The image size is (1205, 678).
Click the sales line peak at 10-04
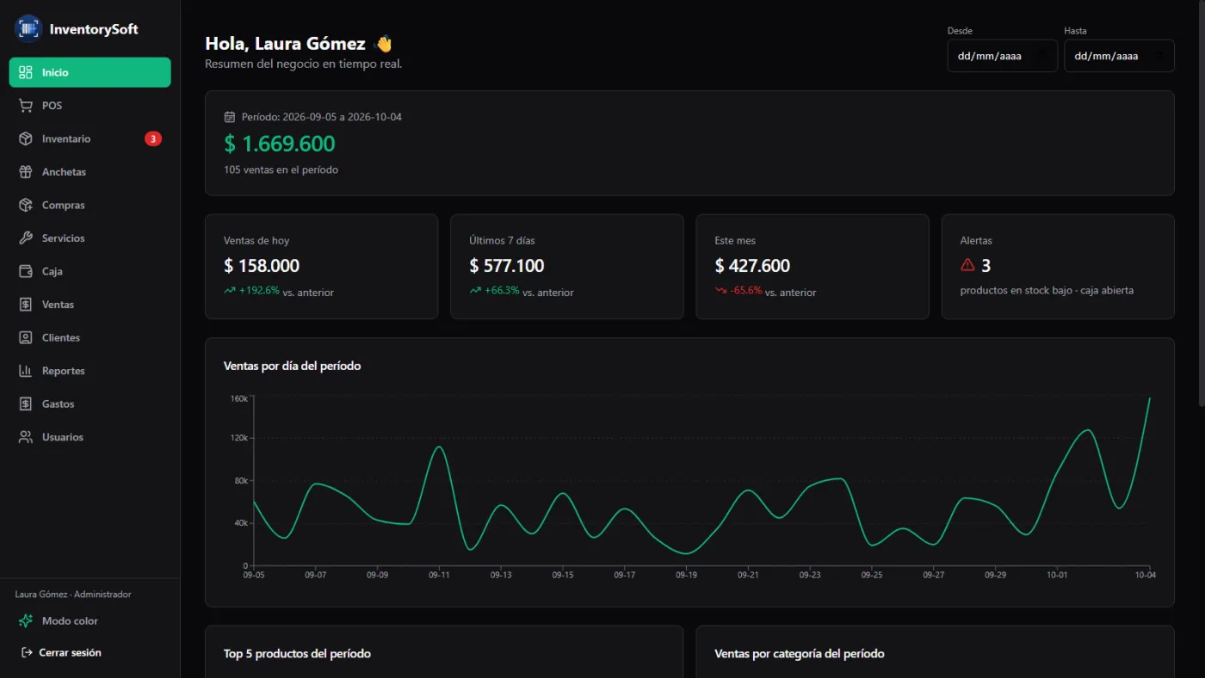1149,398
